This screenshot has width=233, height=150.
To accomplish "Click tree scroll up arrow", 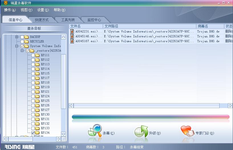I will [x=63, y=37].
